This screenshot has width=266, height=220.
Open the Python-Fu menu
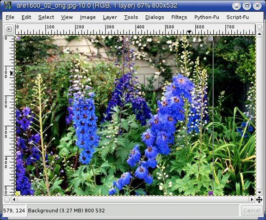[207, 17]
